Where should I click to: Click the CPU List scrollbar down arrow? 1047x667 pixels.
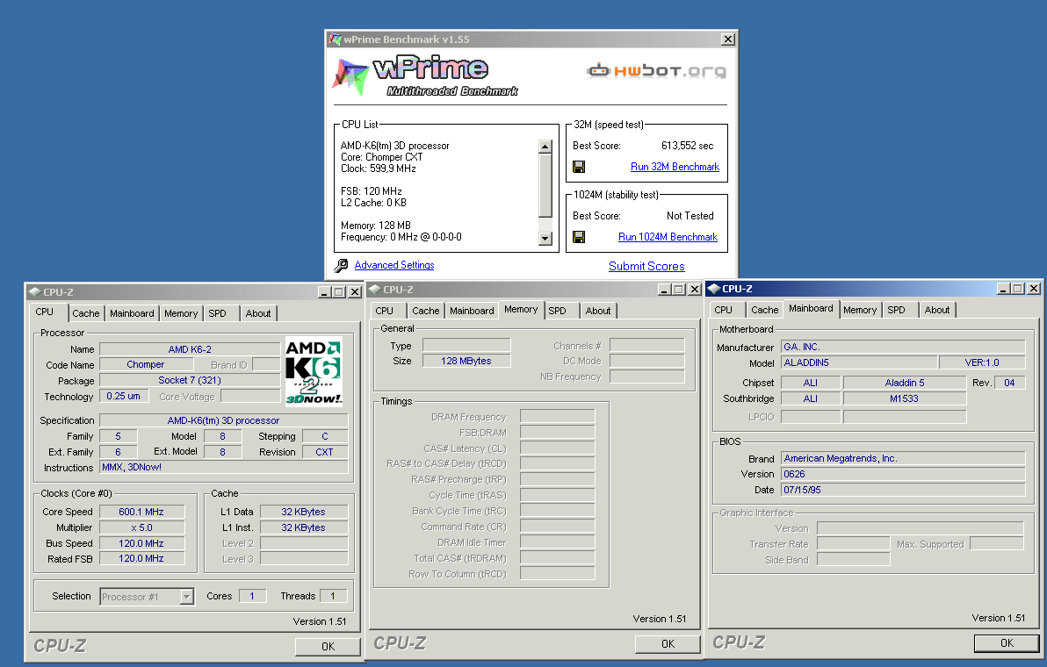(x=545, y=238)
